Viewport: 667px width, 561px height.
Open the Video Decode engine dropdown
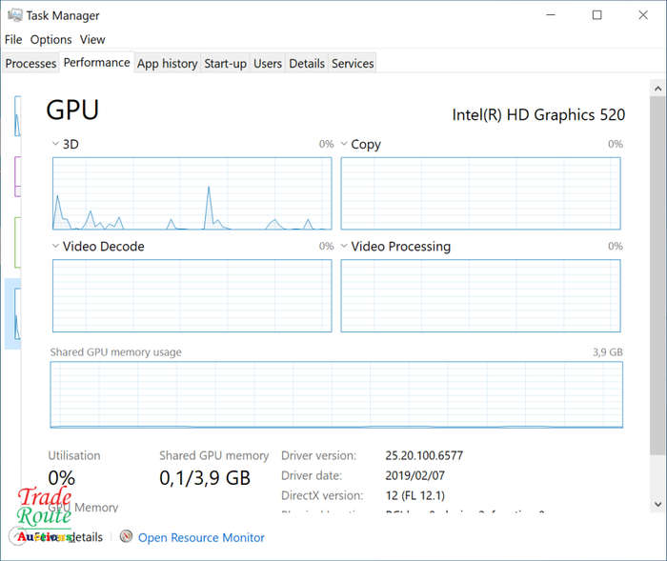point(55,246)
